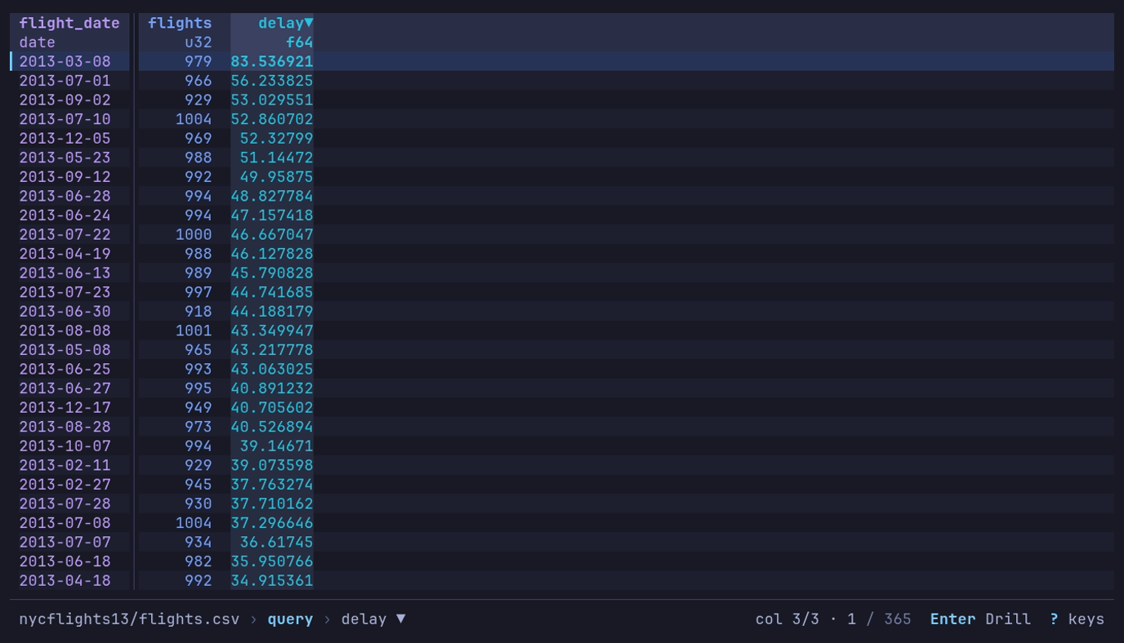The image size is (1124, 643).
Task: Select date cell 2013-07-10
Action: point(65,119)
